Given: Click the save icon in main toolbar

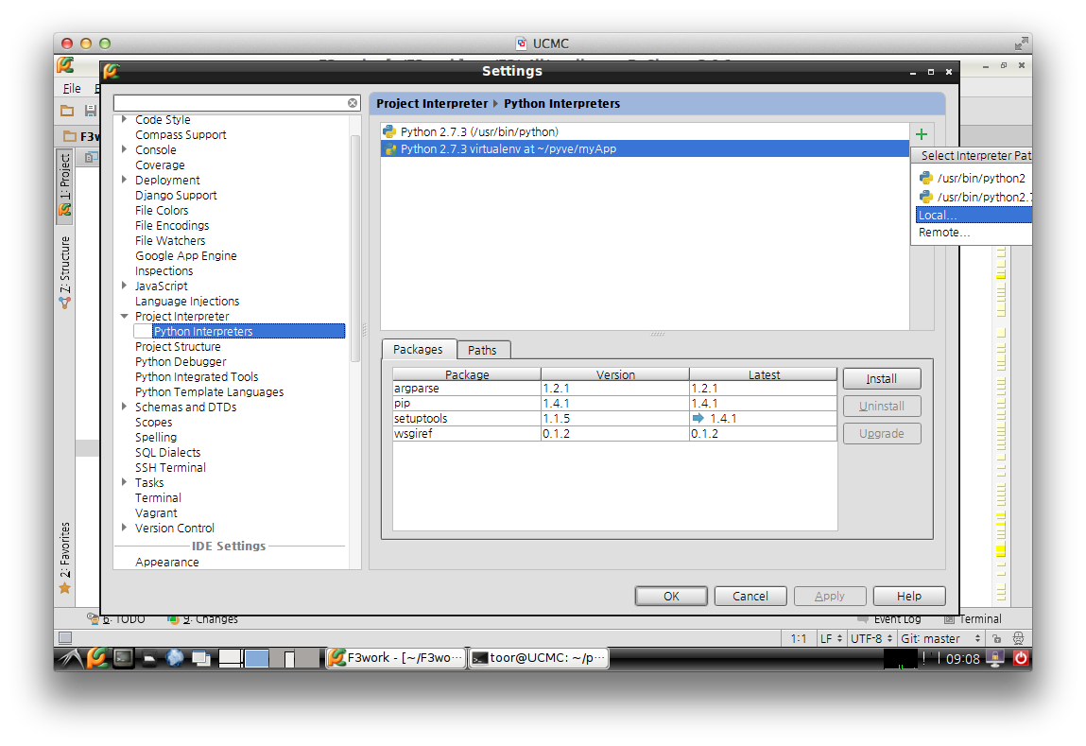Looking at the screenshot, I should 90,110.
